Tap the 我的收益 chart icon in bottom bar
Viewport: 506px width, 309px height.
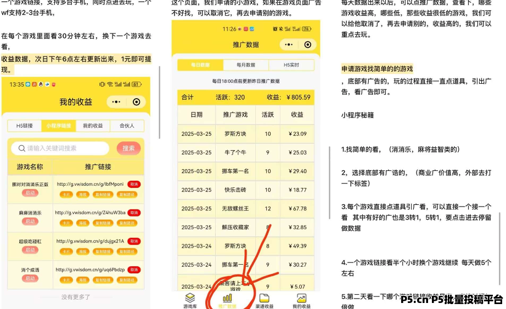click(x=301, y=298)
